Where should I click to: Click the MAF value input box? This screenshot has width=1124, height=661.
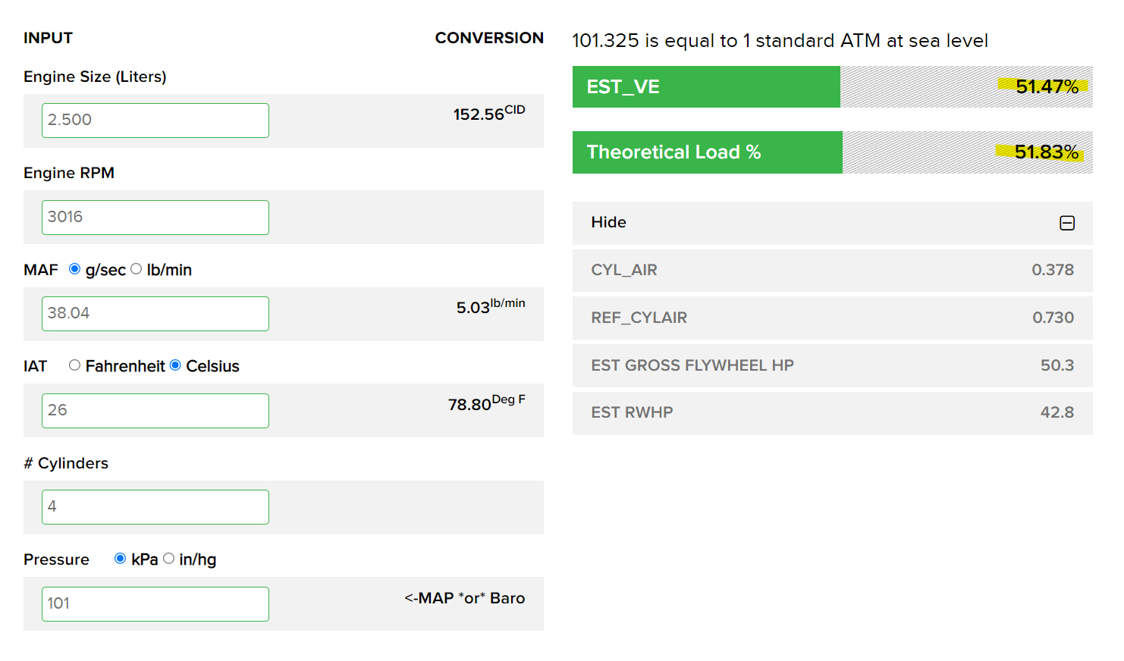155,314
